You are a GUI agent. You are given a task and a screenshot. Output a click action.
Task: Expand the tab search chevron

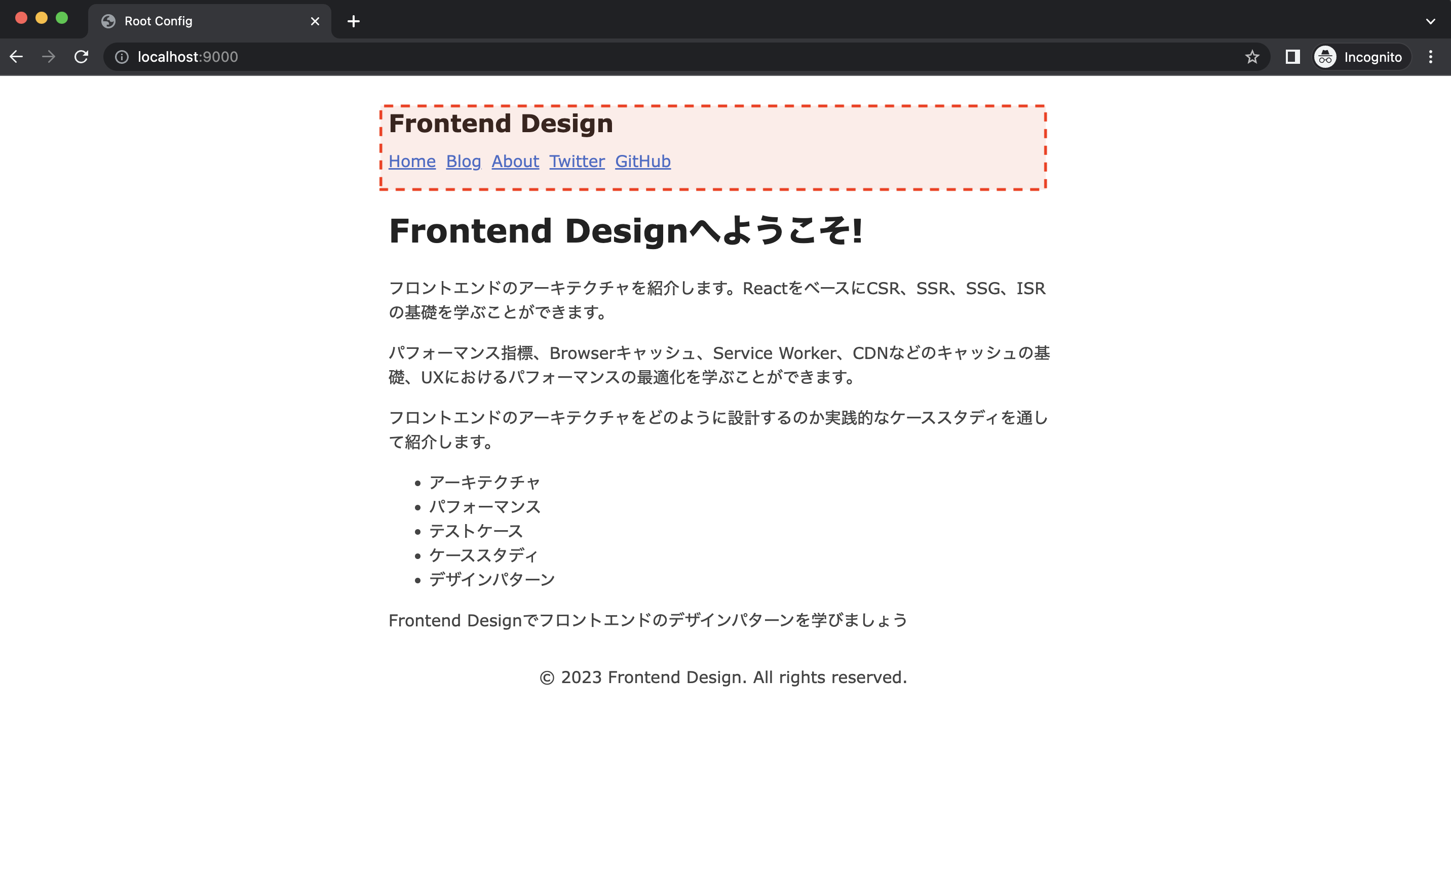click(x=1430, y=21)
